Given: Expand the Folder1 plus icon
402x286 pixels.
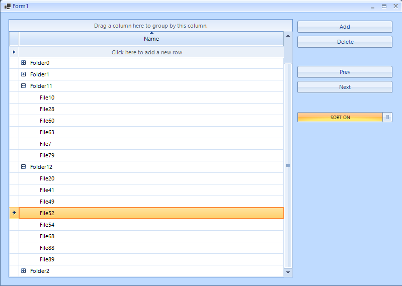Looking at the screenshot, I should [x=24, y=74].
